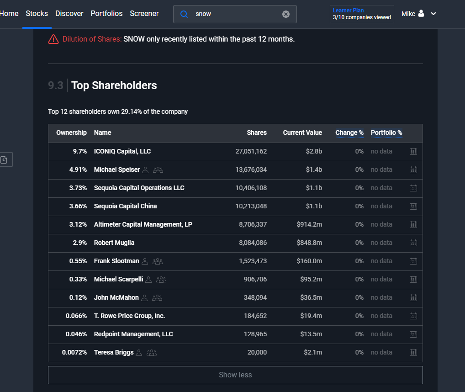
Task: Sort by Portfolio % column header
Action: pyautogui.click(x=386, y=132)
